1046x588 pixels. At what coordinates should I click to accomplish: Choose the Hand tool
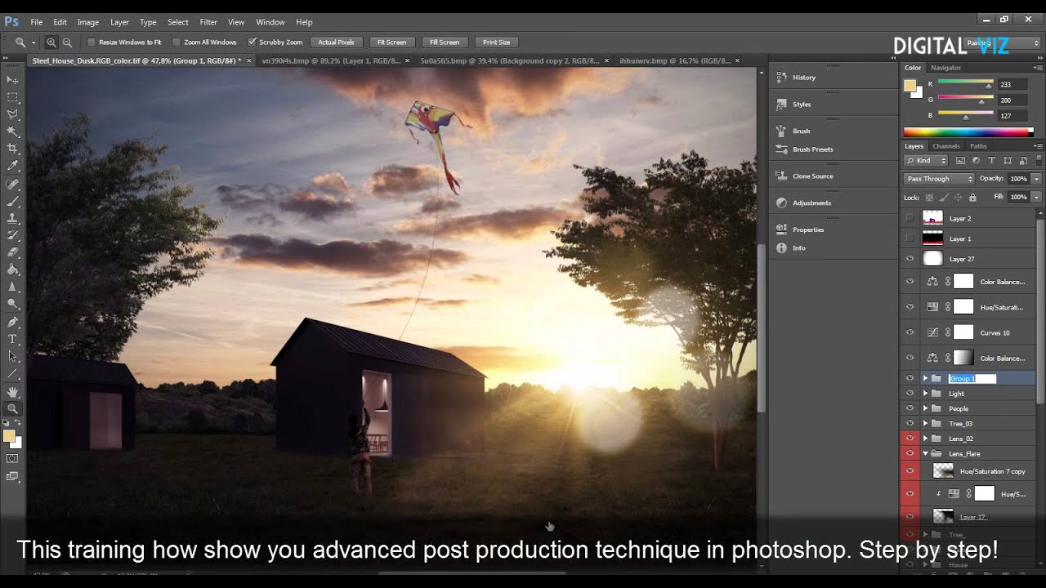12,392
